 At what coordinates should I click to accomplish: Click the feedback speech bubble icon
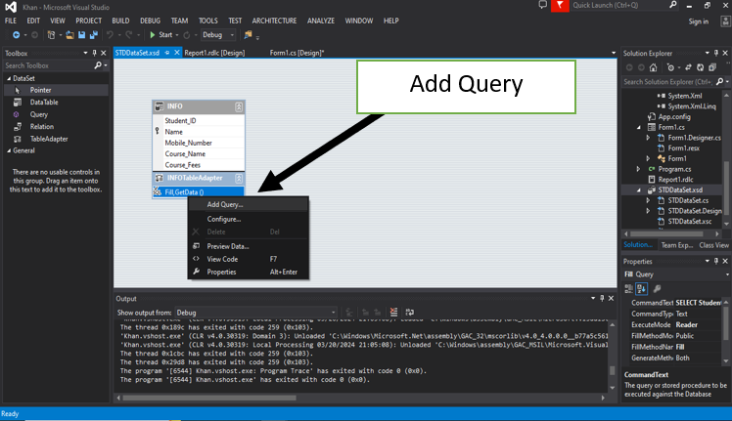click(x=542, y=5)
